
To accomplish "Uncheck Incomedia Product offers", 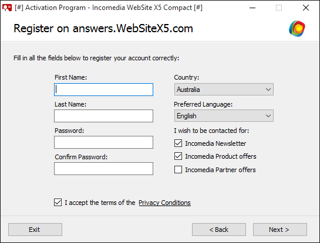I will point(178,156).
